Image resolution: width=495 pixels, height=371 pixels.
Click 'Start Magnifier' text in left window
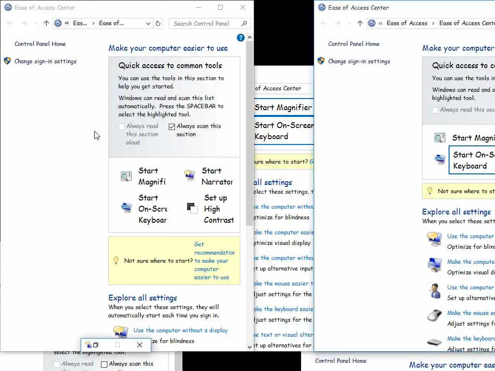152,176
